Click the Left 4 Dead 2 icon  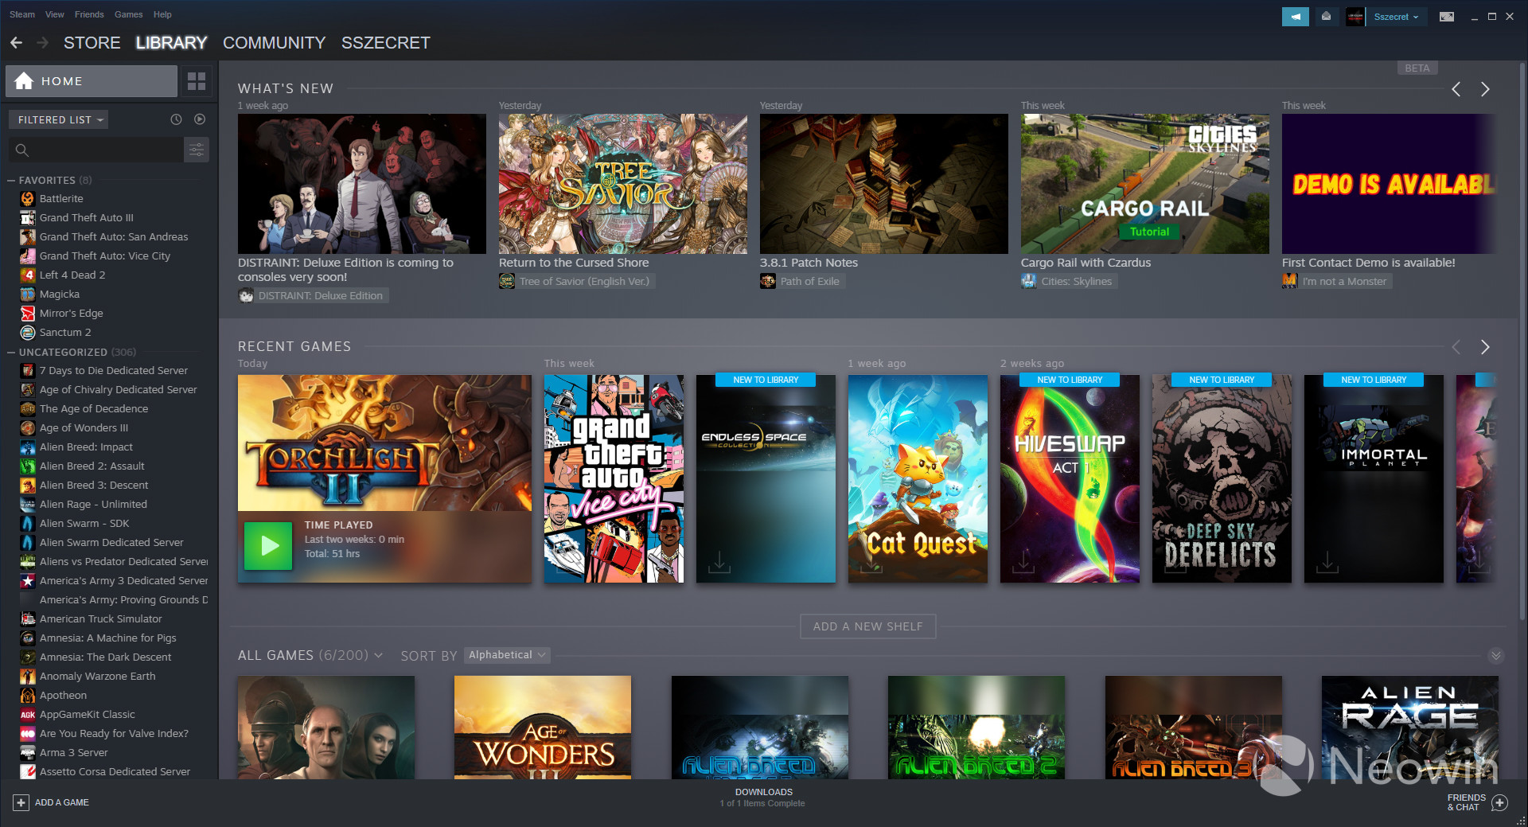point(28,275)
